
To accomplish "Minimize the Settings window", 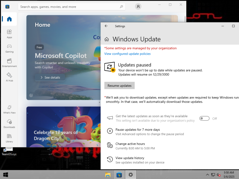I will [222, 26].
